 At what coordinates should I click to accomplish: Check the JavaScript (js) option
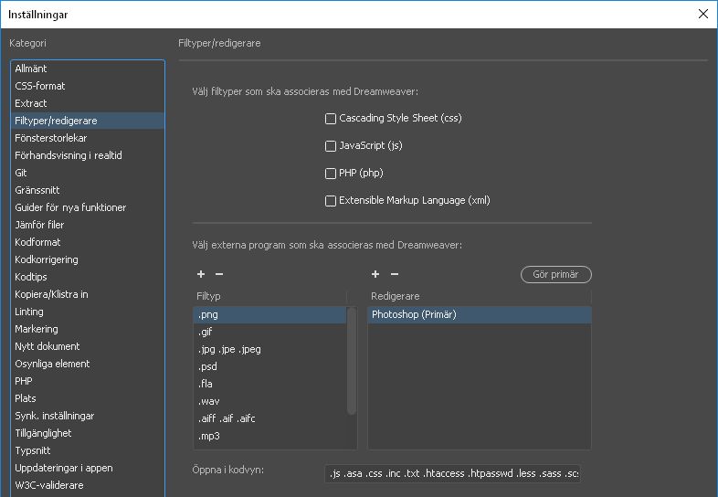tap(331, 146)
